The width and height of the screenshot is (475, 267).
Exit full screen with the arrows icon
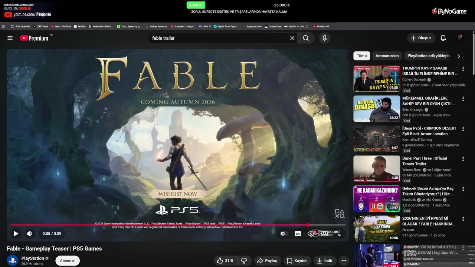coord(338,234)
